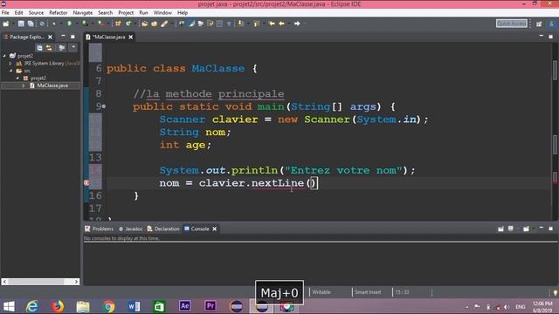Click Package Explorer horizontal scrollbar
Screen dimensions: 559x314
pos(40,282)
